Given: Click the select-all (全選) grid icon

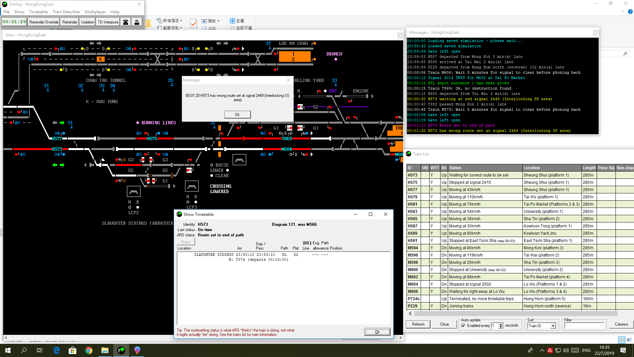Looking at the screenshot, I should tap(232, 20).
